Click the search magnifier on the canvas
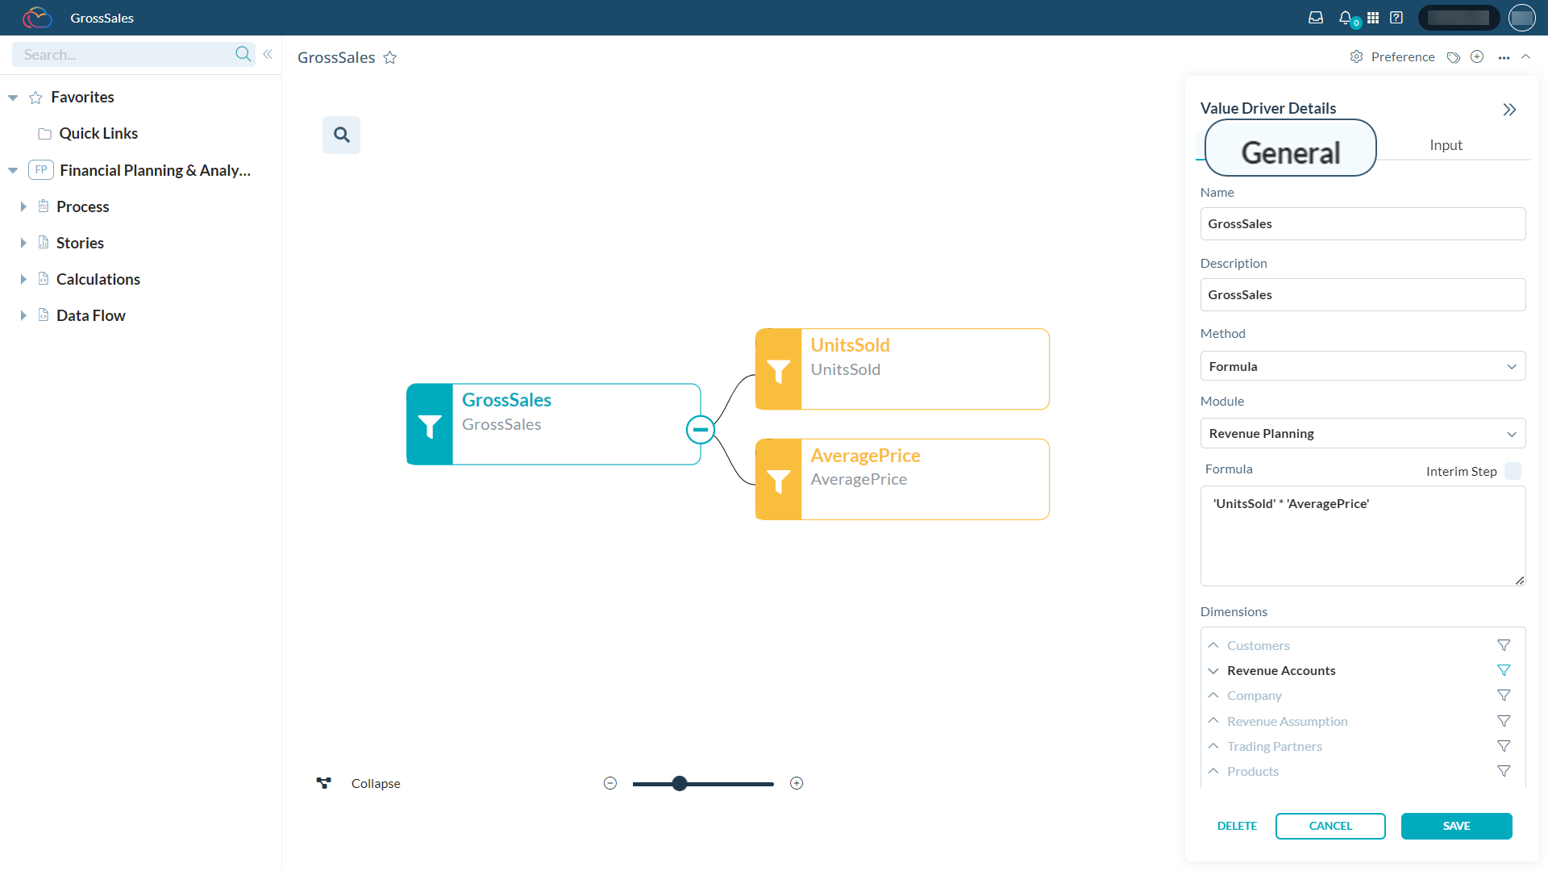This screenshot has width=1548, height=871. pyautogui.click(x=341, y=135)
